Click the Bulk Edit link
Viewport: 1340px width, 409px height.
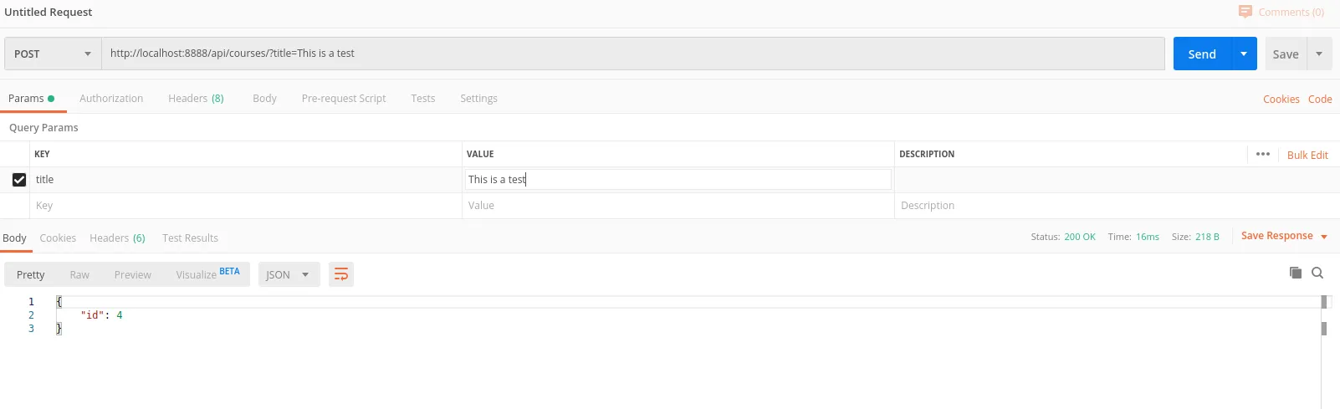(1307, 155)
